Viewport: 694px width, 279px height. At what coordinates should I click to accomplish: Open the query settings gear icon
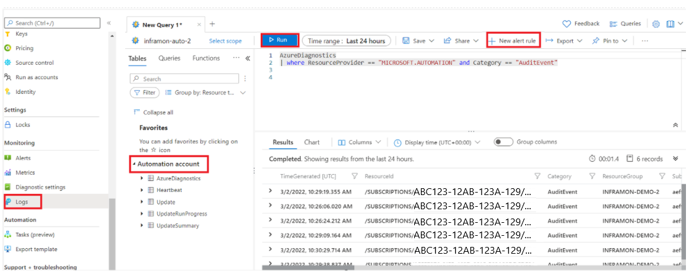click(x=656, y=24)
